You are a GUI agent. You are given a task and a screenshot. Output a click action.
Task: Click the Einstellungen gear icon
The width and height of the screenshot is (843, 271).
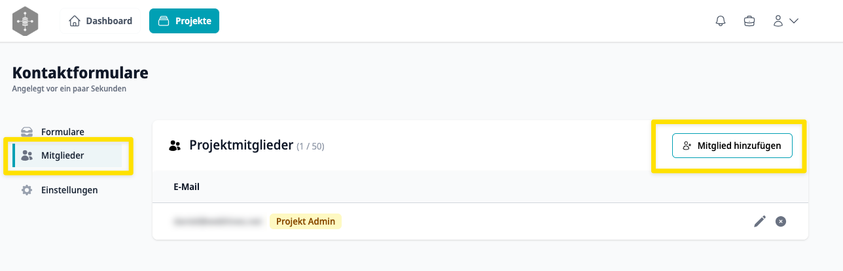click(27, 190)
